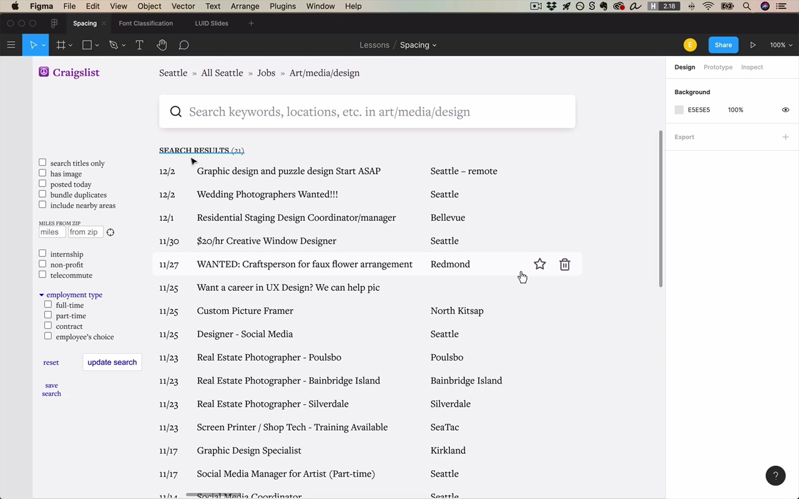Check the posted today checkbox

[x=42, y=183]
